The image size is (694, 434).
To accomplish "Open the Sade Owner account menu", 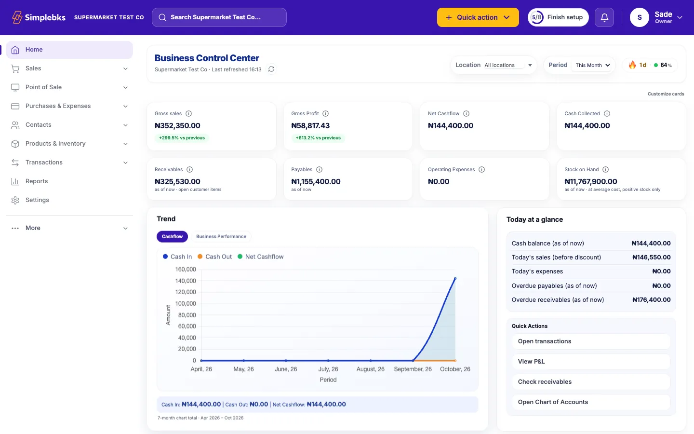I will (x=656, y=17).
